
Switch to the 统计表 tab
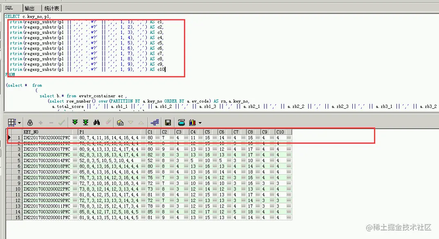point(52,9)
